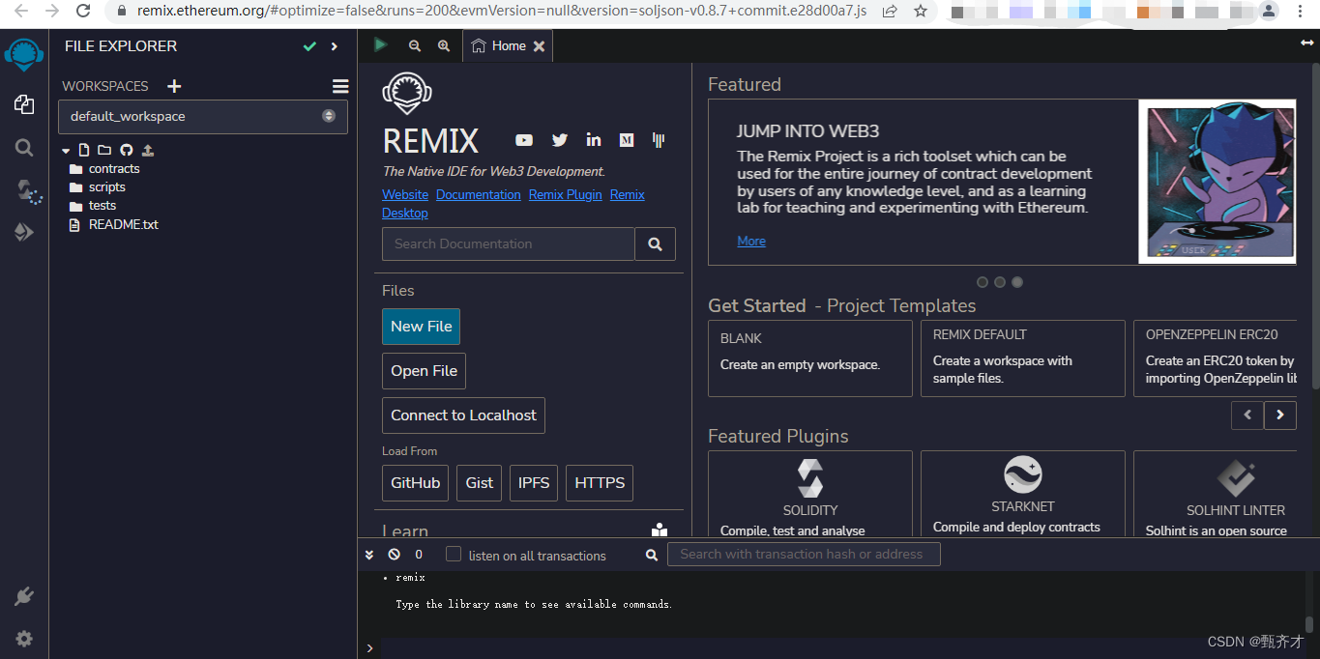Open Deploy & run transactions sidebar icon

24,232
